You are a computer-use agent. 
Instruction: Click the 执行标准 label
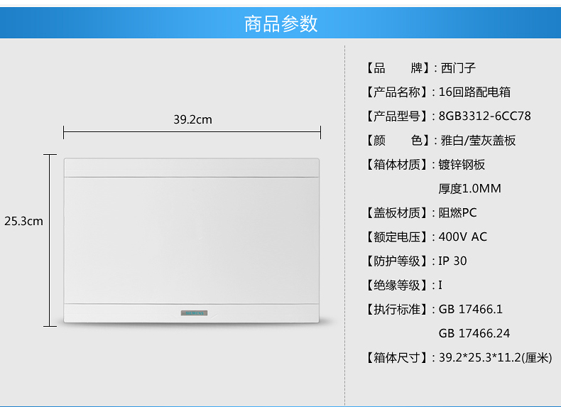pos(398,310)
